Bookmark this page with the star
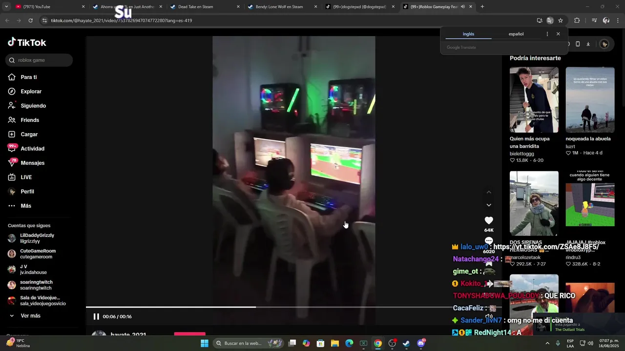The width and height of the screenshot is (625, 351). [x=561, y=20]
